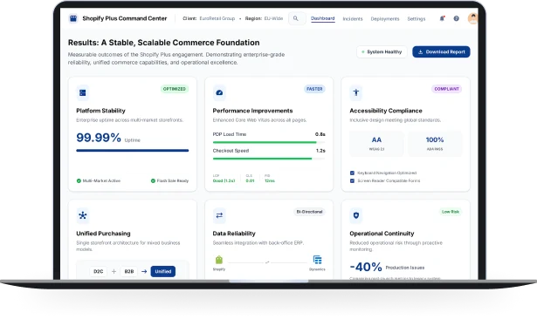Click the Download Report button

click(441, 52)
